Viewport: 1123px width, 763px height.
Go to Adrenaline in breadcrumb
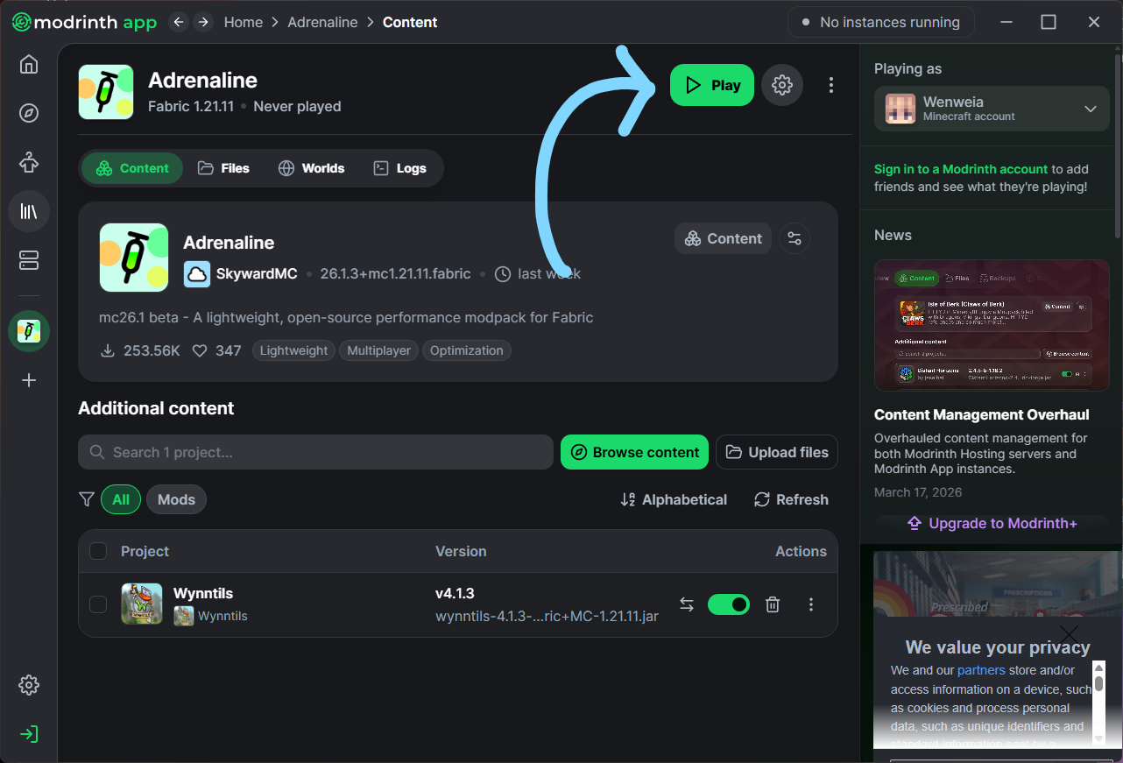322,22
